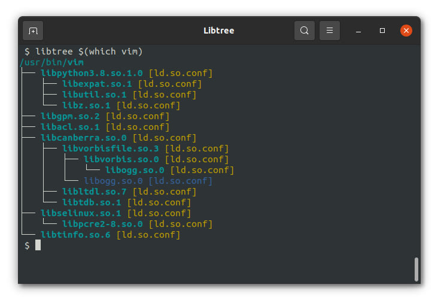
Task: Click on libutil.so.1 in tree
Action: click(94, 95)
